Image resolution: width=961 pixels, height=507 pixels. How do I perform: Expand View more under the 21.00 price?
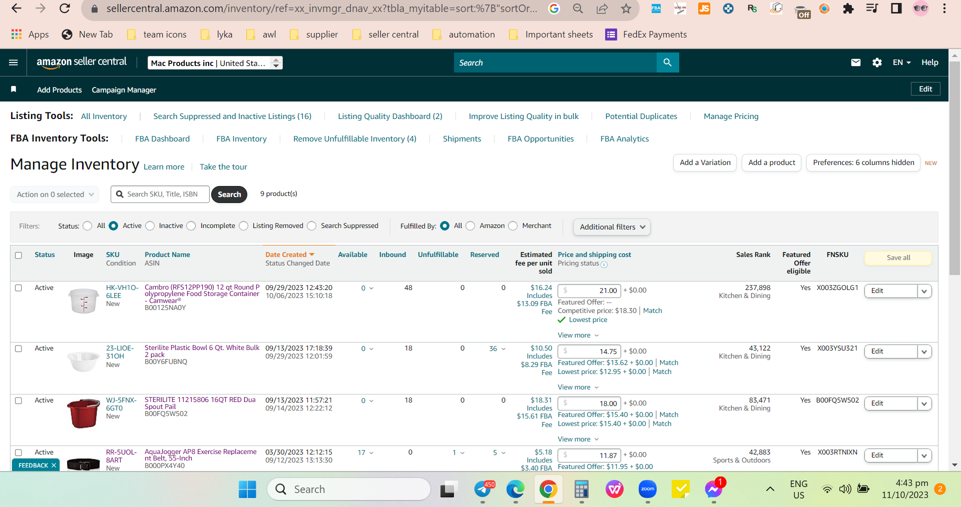[x=578, y=335]
